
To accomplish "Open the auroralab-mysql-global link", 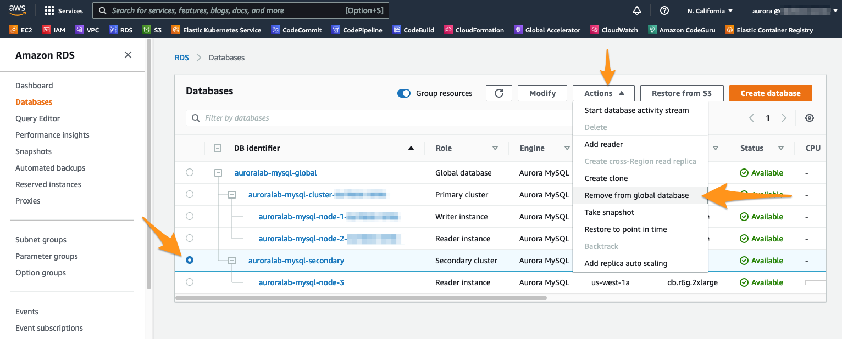I will tap(276, 173).
